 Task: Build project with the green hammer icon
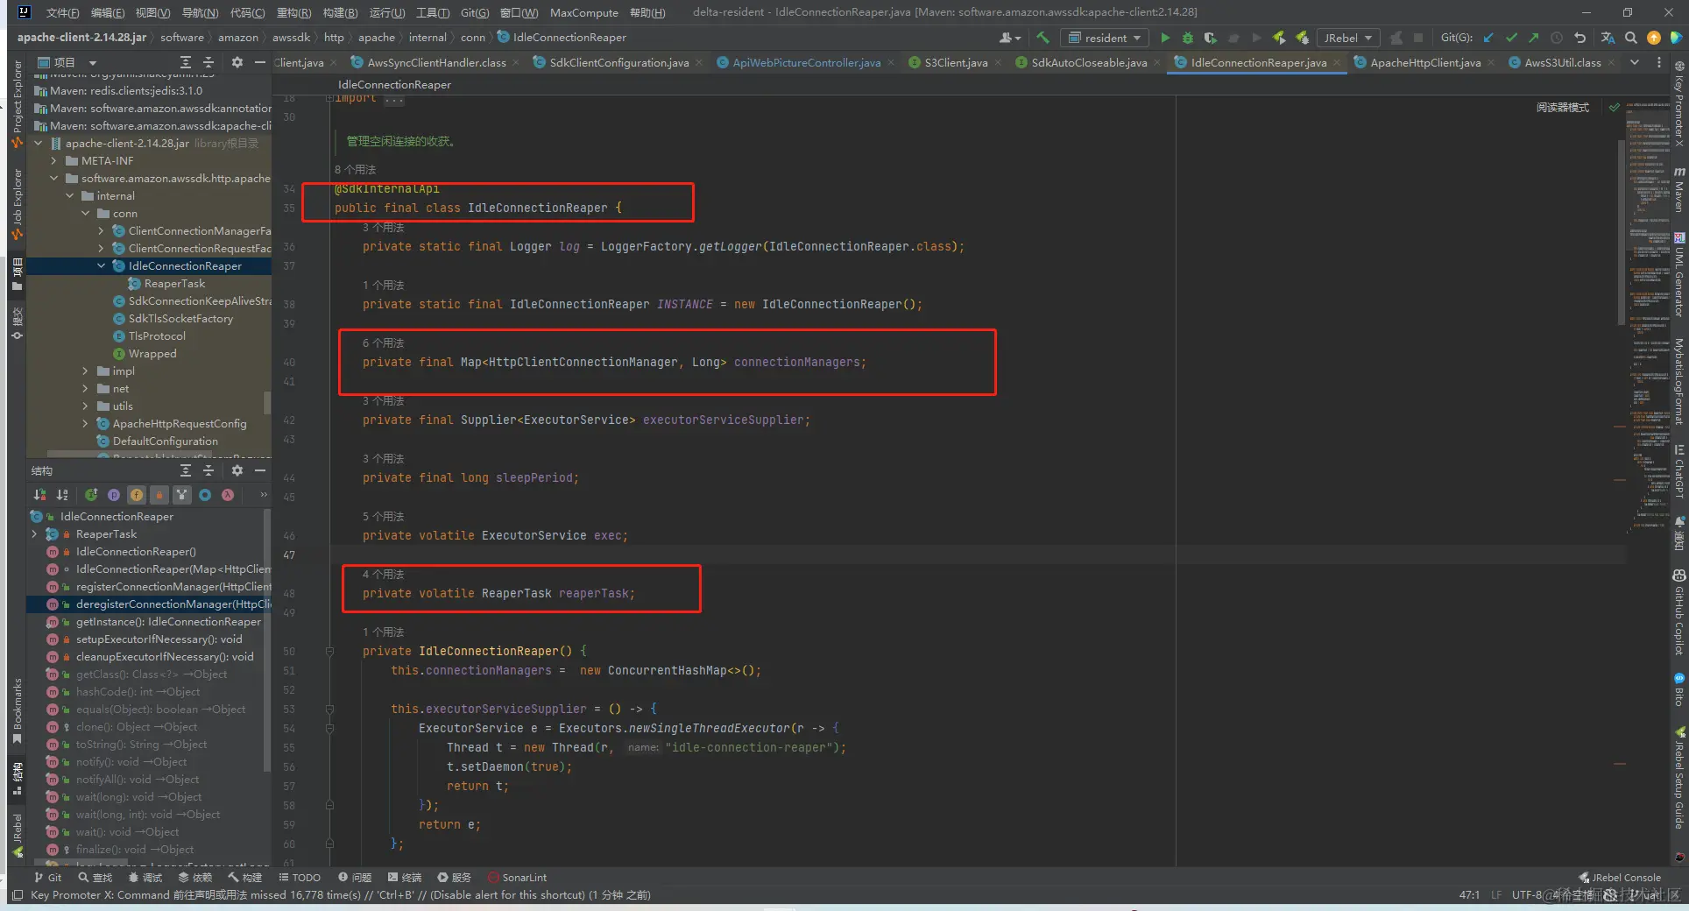(1042, 38)
